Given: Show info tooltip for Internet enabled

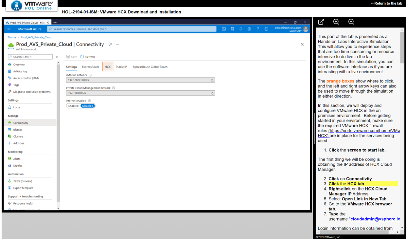Looking at the screenshot, I should [89, 101].
